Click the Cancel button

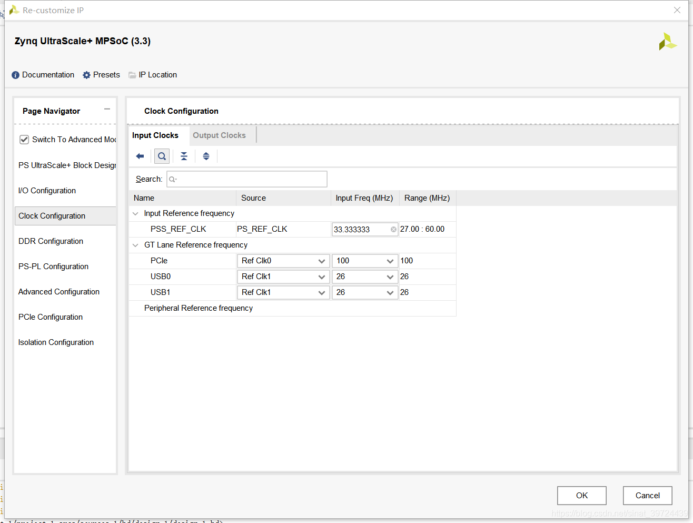[x=648, y=496]
